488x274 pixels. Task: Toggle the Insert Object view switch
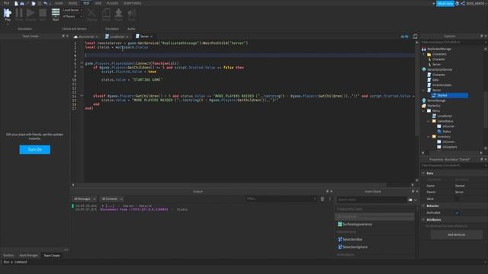click(x=410, y=199)
